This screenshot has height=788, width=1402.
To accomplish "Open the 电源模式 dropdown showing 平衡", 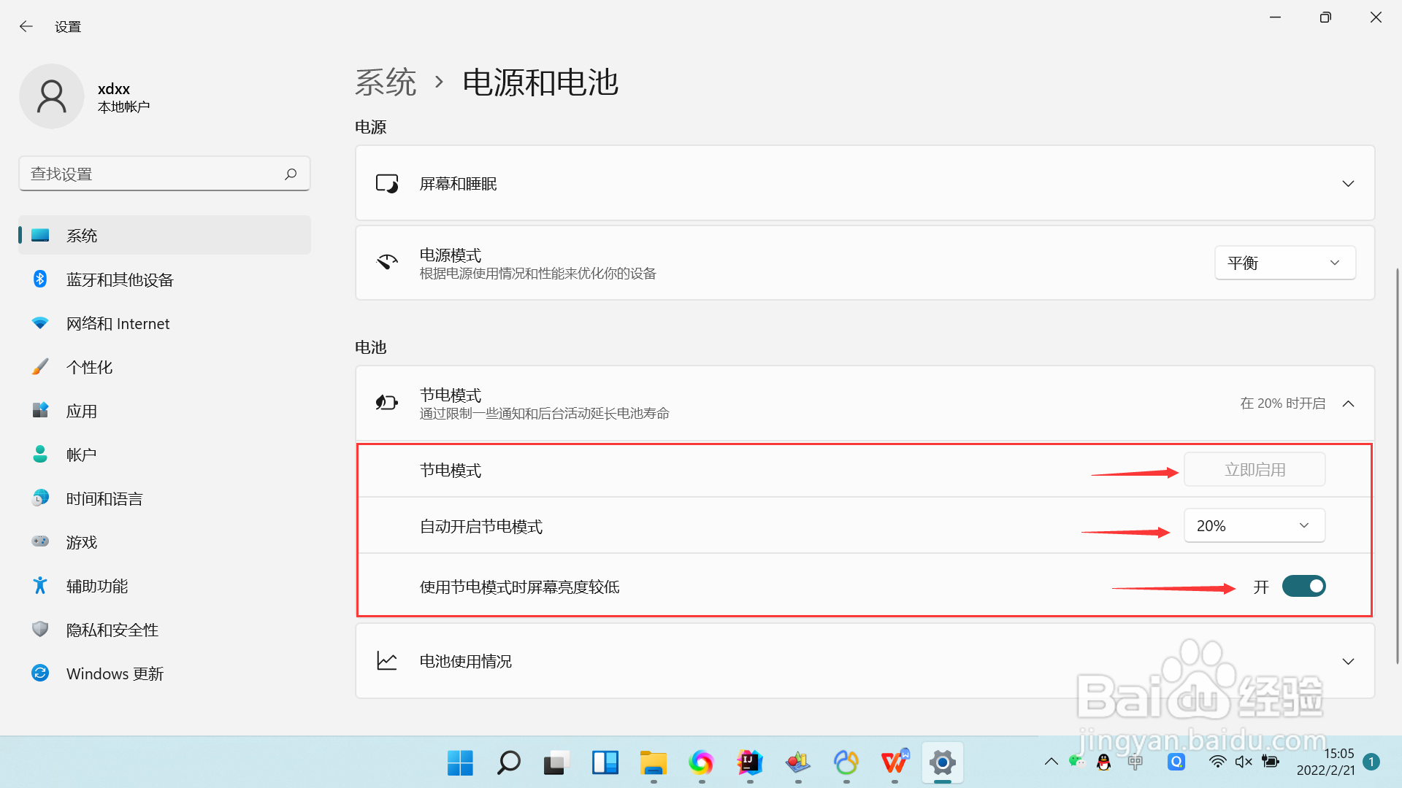I will (x=1285, y=263).
